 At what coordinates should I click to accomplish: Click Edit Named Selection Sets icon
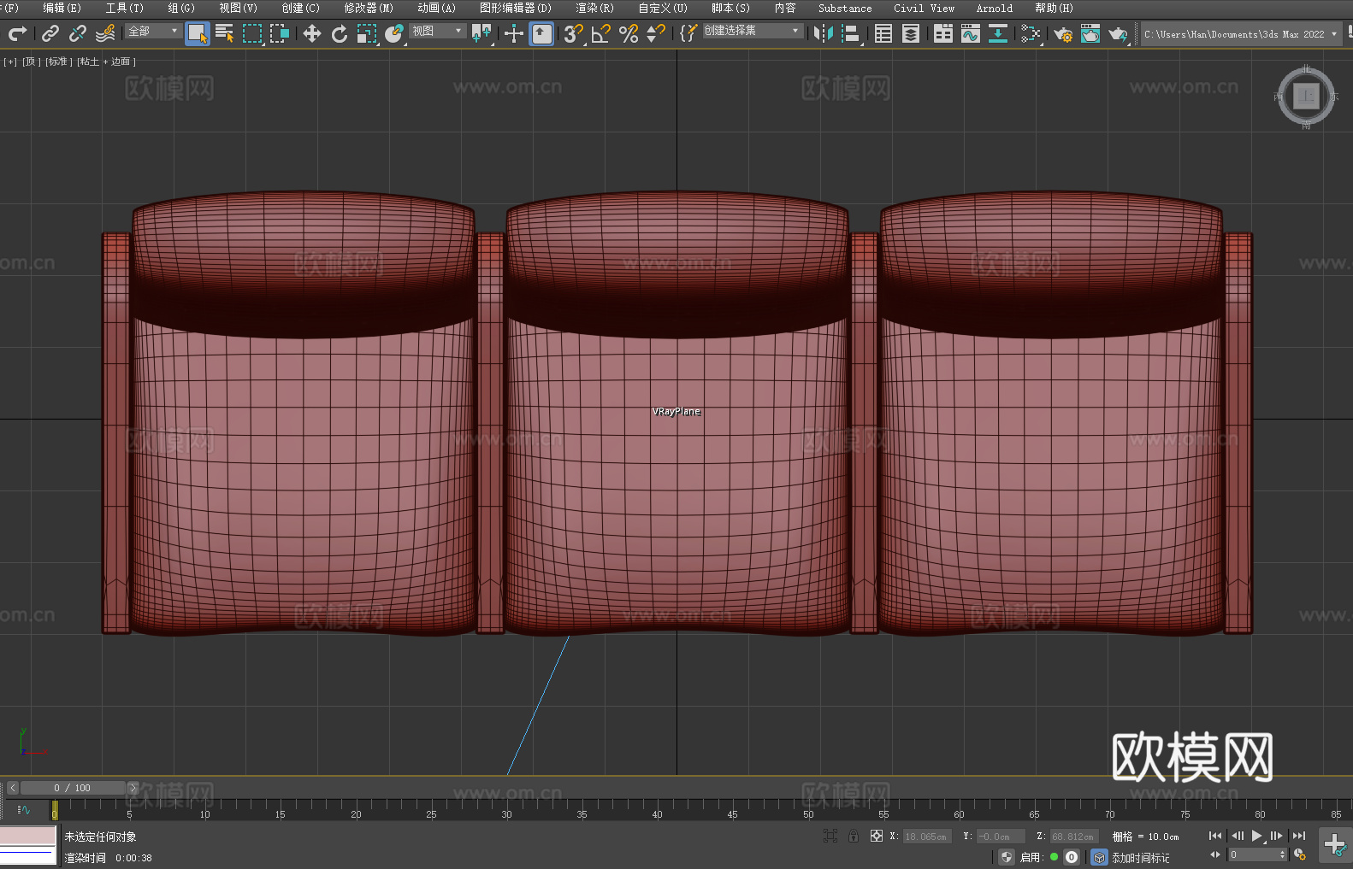click(x=688, y=33)
